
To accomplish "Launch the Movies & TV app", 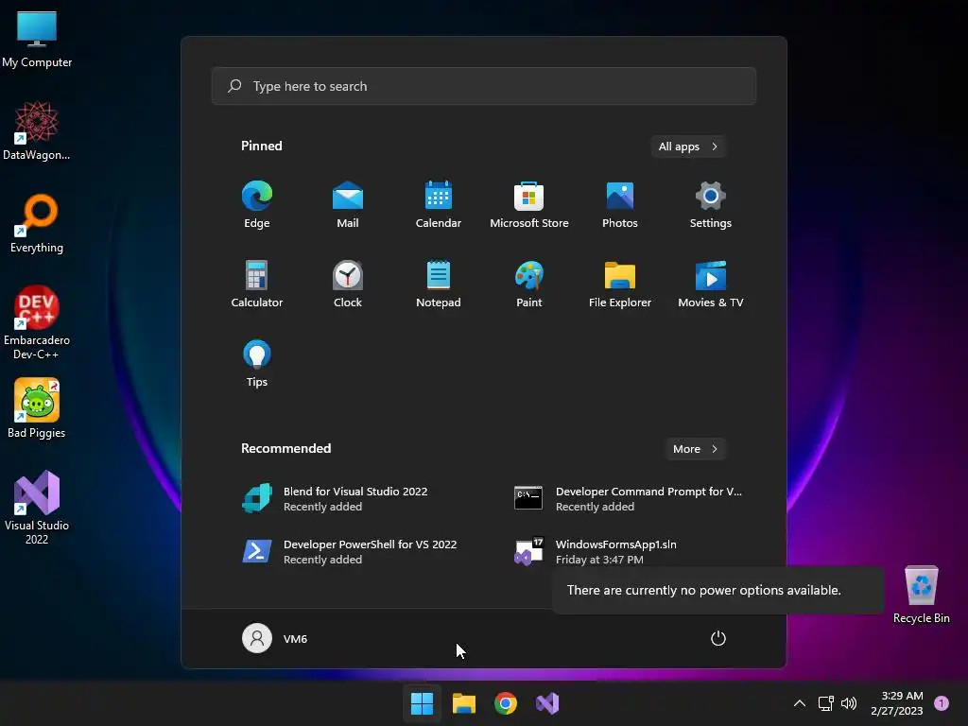I will (711, 284).
